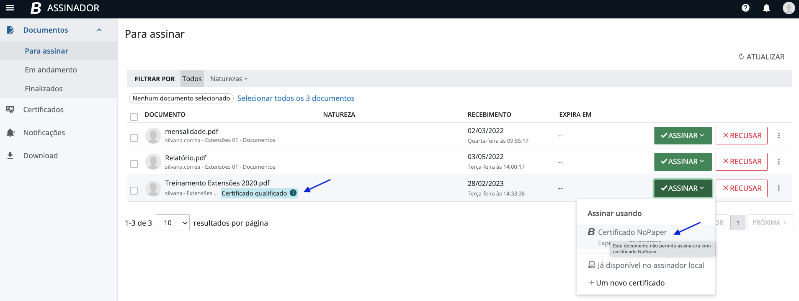
Task: Click RECUSAR for Relatório.pdf
Action: pos(741,162)
